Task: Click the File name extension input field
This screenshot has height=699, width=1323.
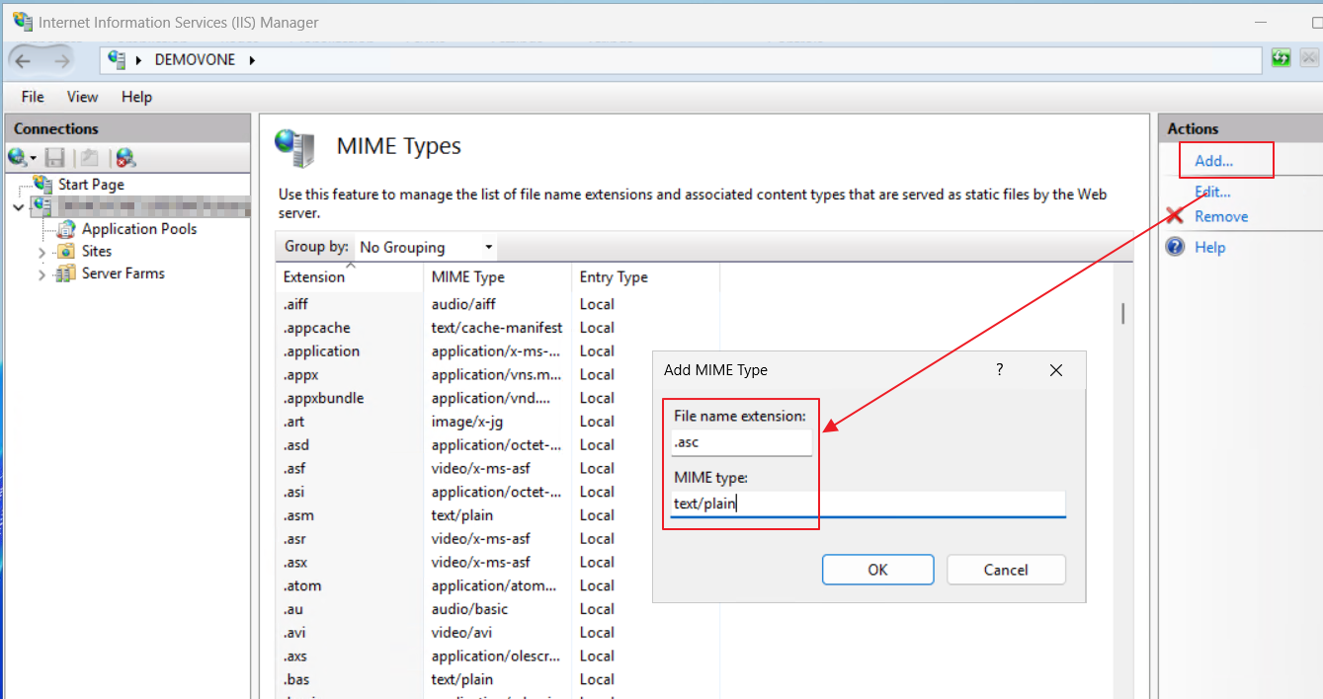Action: coord(741,442)
